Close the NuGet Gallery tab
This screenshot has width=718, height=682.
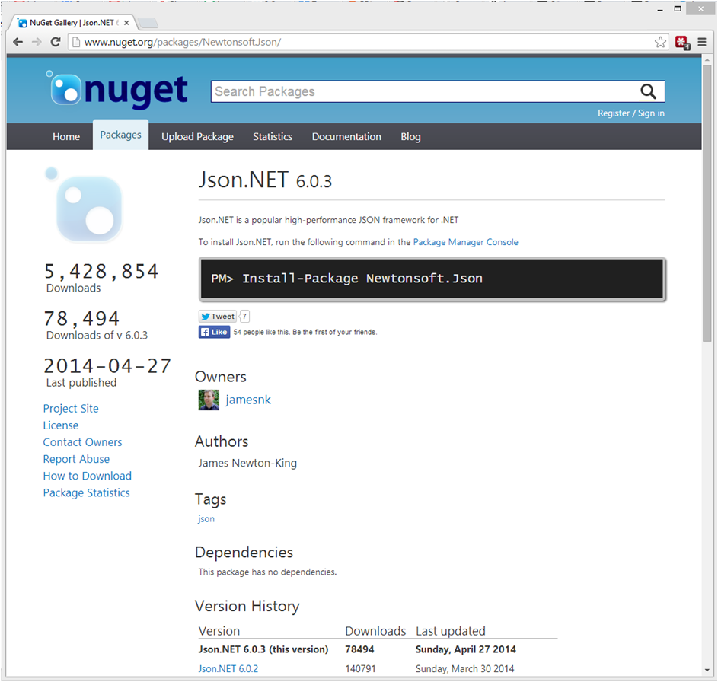[x=126, y=22]
